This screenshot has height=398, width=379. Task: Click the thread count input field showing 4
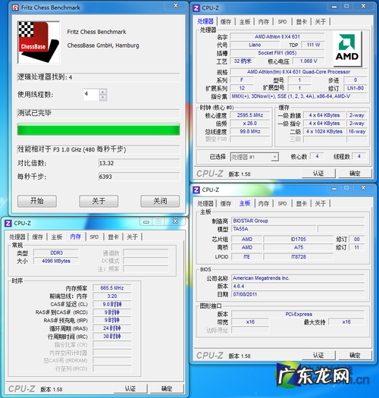pyautogui.click(x=92, y=95)
